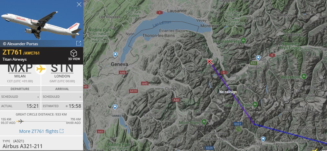Click the Jet2 aircraft photo thumbnail
Image resolution: width=327 pixels, height=151 pixels.
[x=42, y=20]
